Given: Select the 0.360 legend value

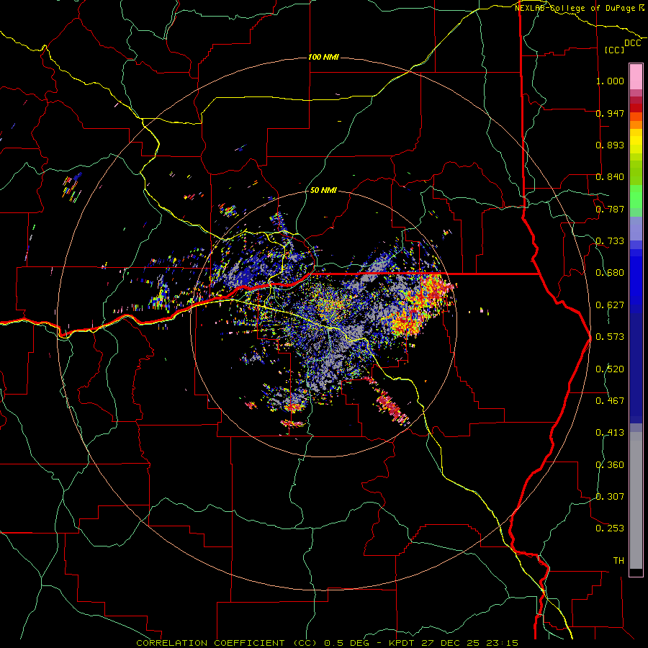Looking at the screenshot, I should 610,465.
